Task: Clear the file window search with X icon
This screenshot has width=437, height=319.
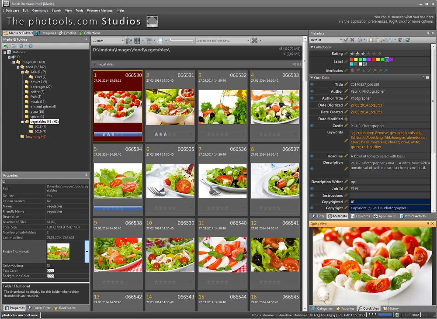Action: coord(254,41)
